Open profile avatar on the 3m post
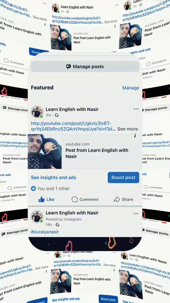Image resolution: width=170 pixels, height=303 pixels. [37, 112]
